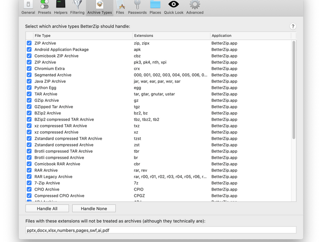322x242 pixels.
Task: Click the archive list vertical scrollbar
Action: pyautogui.click(x=294, y=90)
